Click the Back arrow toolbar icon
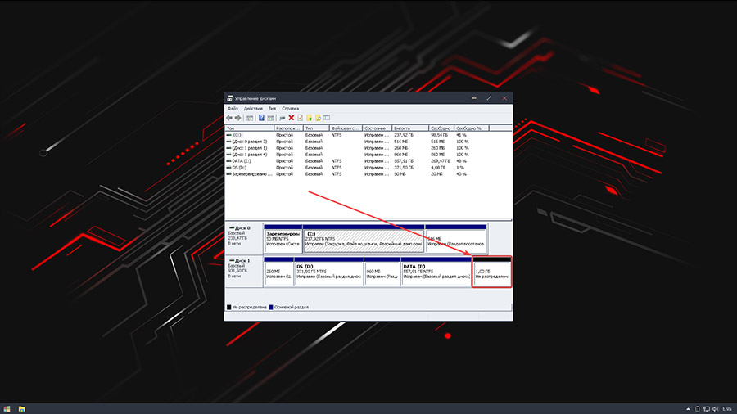The image size is (737, 414). click(x=230, y=118)
